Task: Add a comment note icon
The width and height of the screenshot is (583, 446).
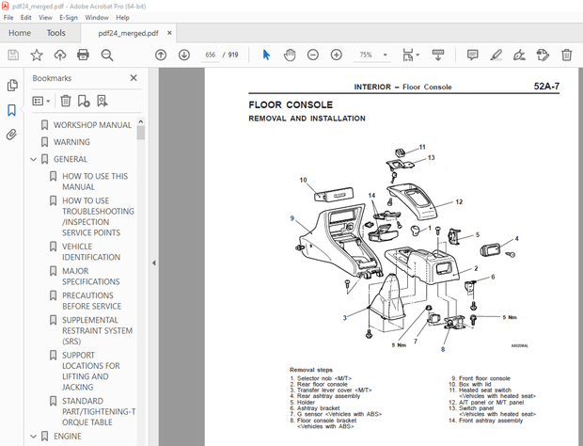Action: pos(472,56)
